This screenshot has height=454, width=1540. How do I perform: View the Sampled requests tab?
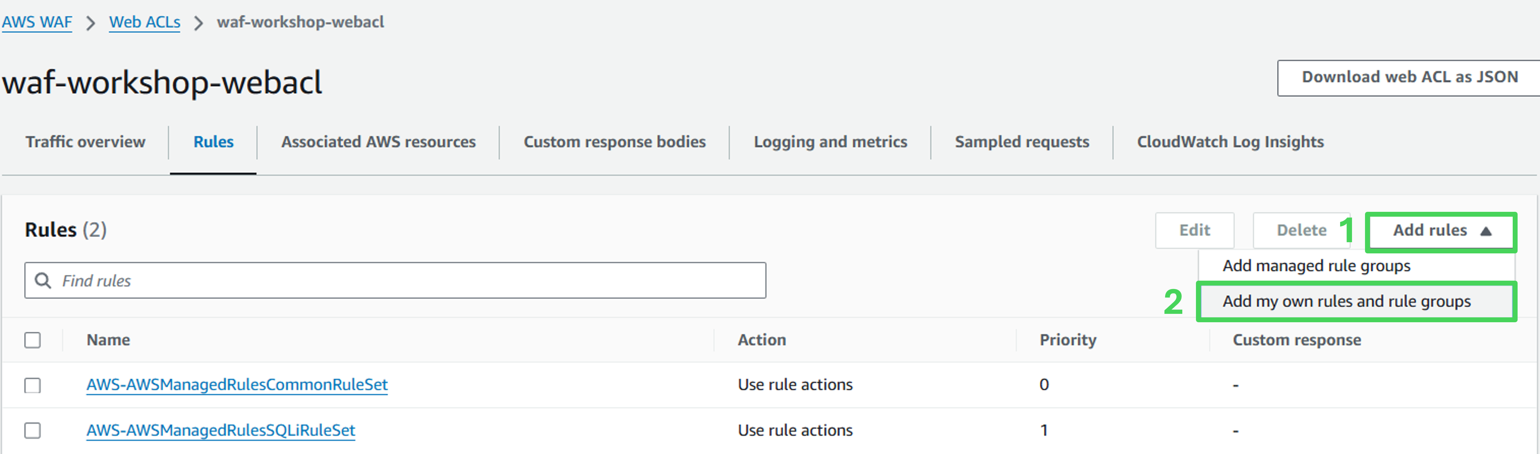point(1022,142)
